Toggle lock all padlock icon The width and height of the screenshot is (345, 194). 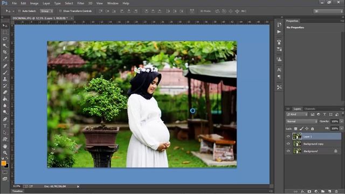tap(313, 129)
